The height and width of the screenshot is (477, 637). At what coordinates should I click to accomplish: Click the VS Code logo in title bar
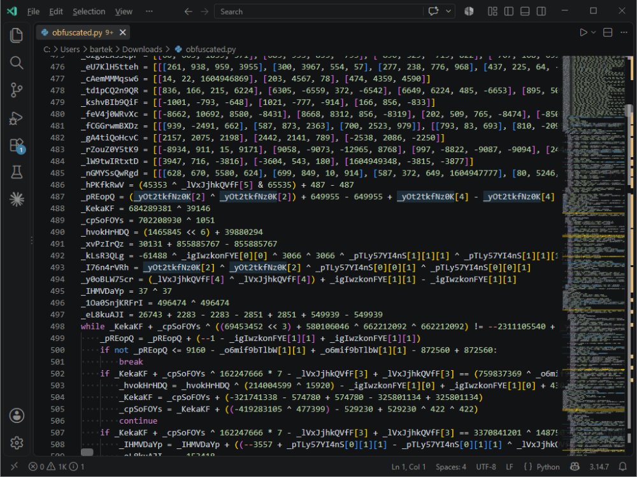(x=11, y=11)
